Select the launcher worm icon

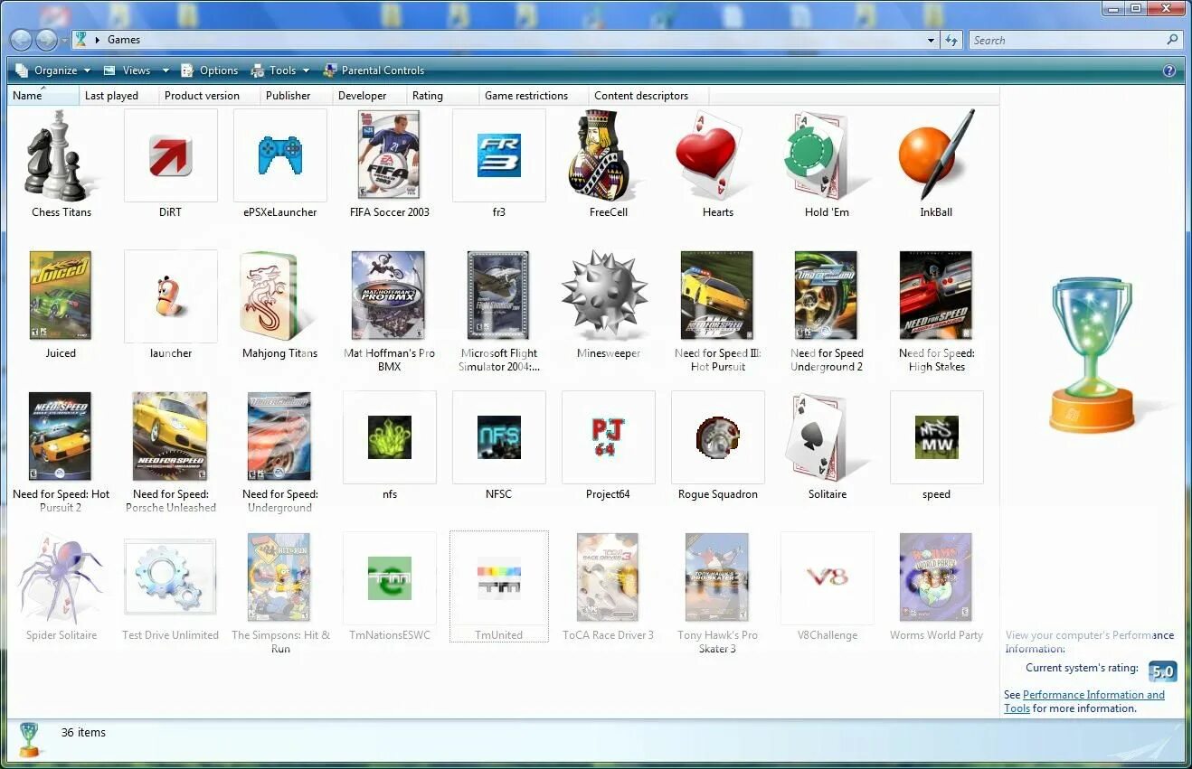point(171,296)
